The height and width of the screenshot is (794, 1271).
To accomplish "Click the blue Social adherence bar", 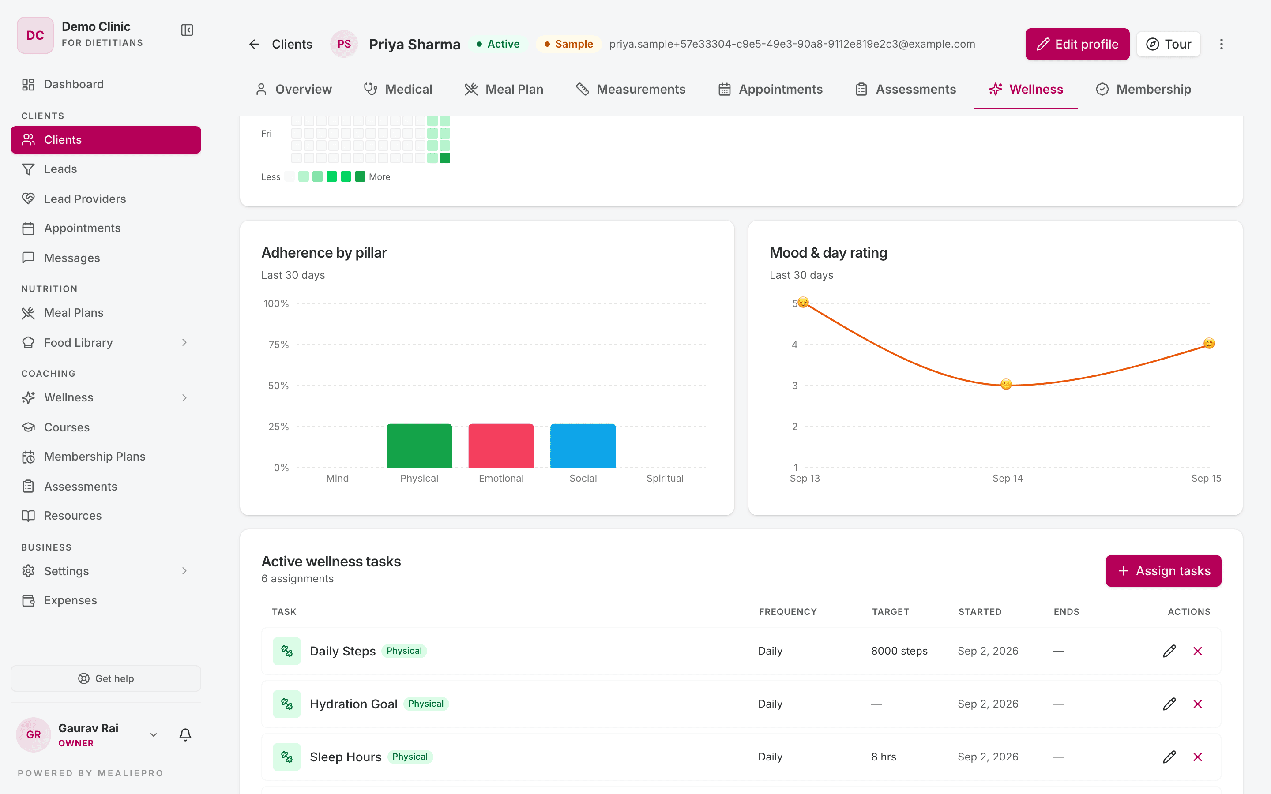I will coord(583,446).
